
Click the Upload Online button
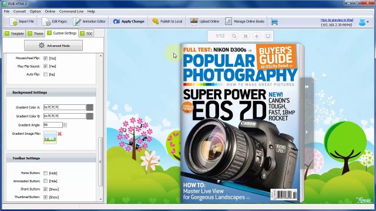(x=204, y=22)
